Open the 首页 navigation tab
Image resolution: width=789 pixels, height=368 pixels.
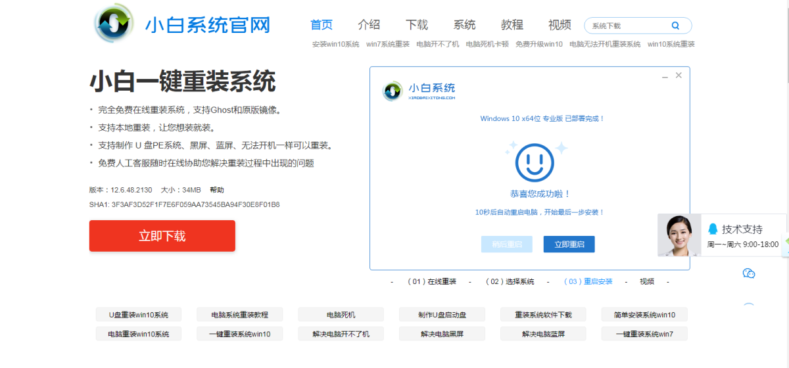(x=322, y=25)
